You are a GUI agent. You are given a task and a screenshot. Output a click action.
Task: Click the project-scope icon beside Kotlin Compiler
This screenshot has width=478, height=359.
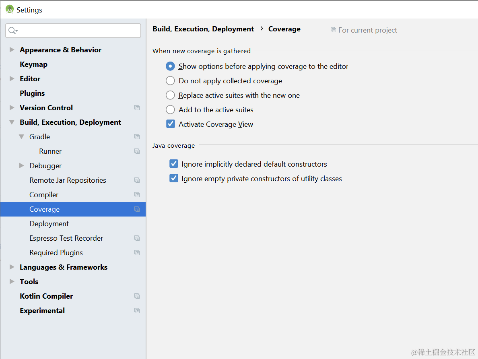[137, 296]
